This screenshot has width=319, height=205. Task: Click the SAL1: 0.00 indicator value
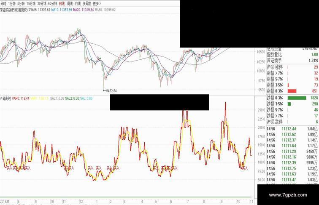[57, 99]
